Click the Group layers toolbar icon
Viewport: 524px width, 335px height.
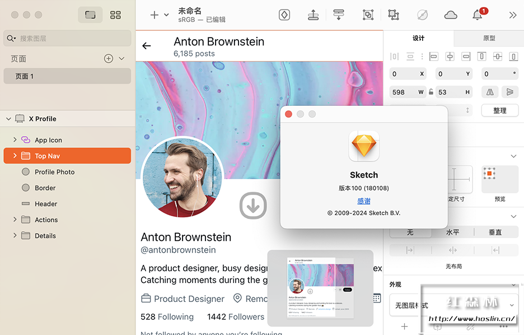(368, 15)
